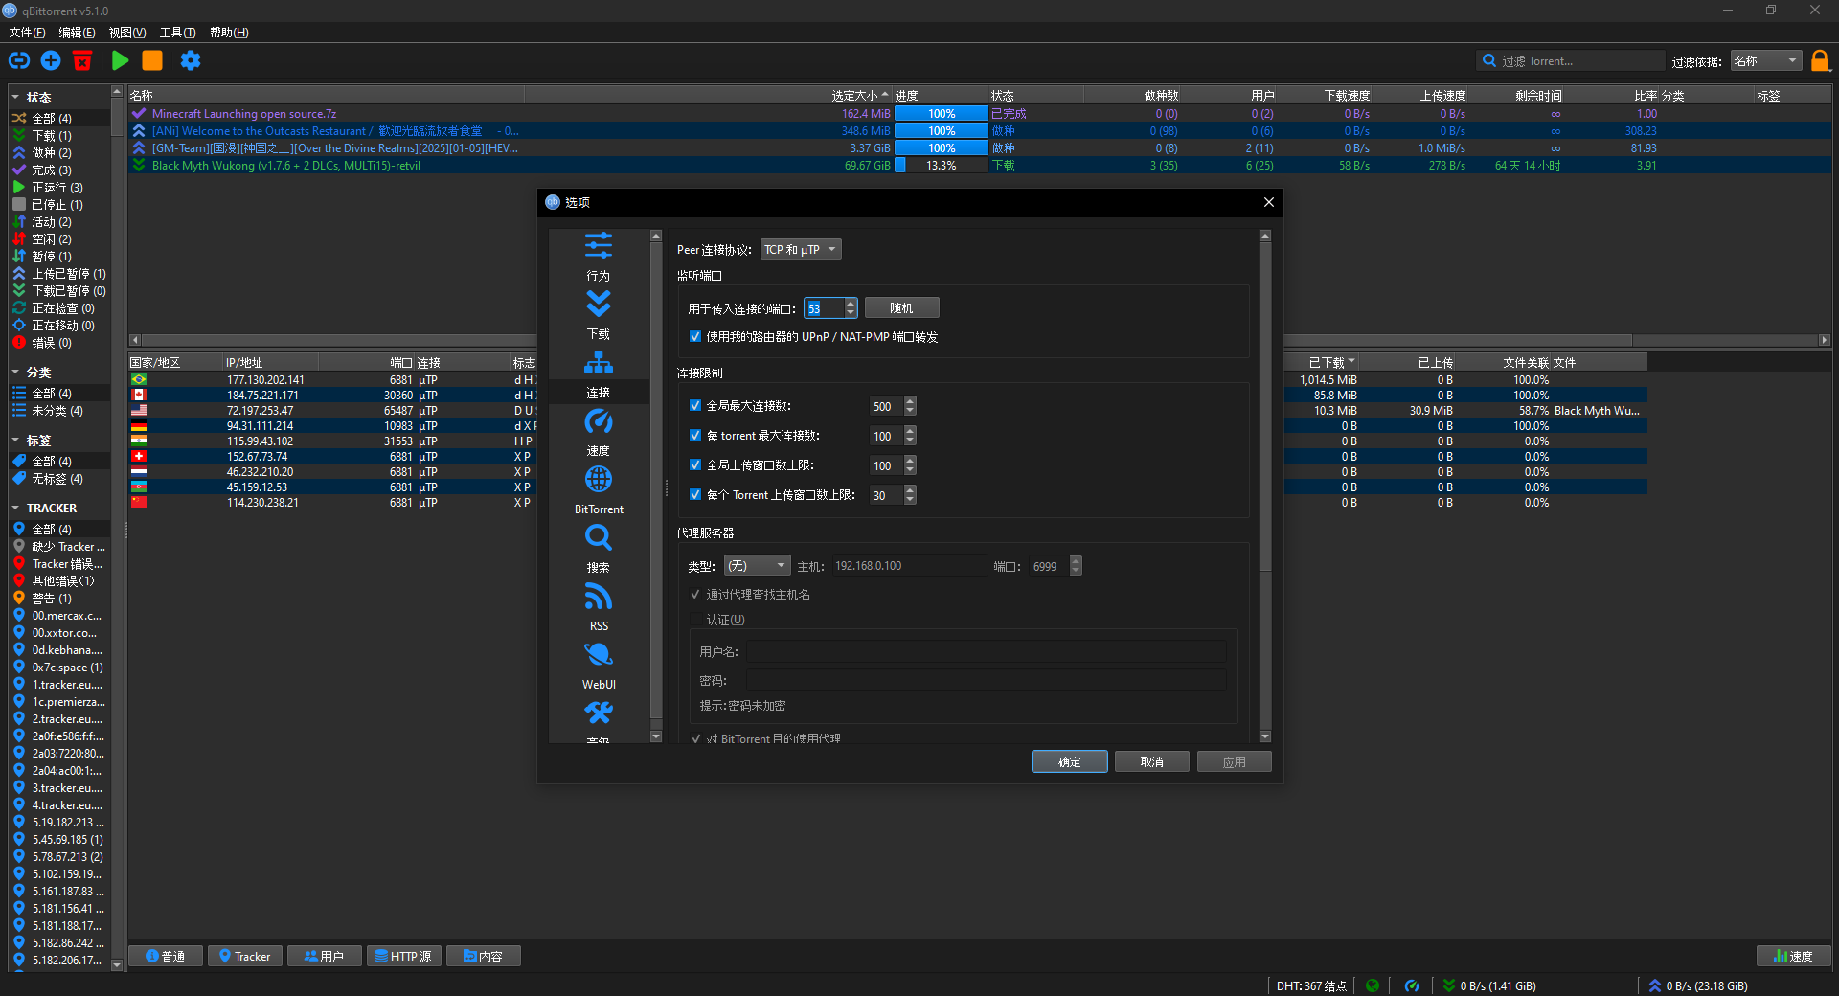Click the 确定 button in options dialog
Viewport: 1839px width, 996px height.
pyautogui.click(x=1069, y=761)
